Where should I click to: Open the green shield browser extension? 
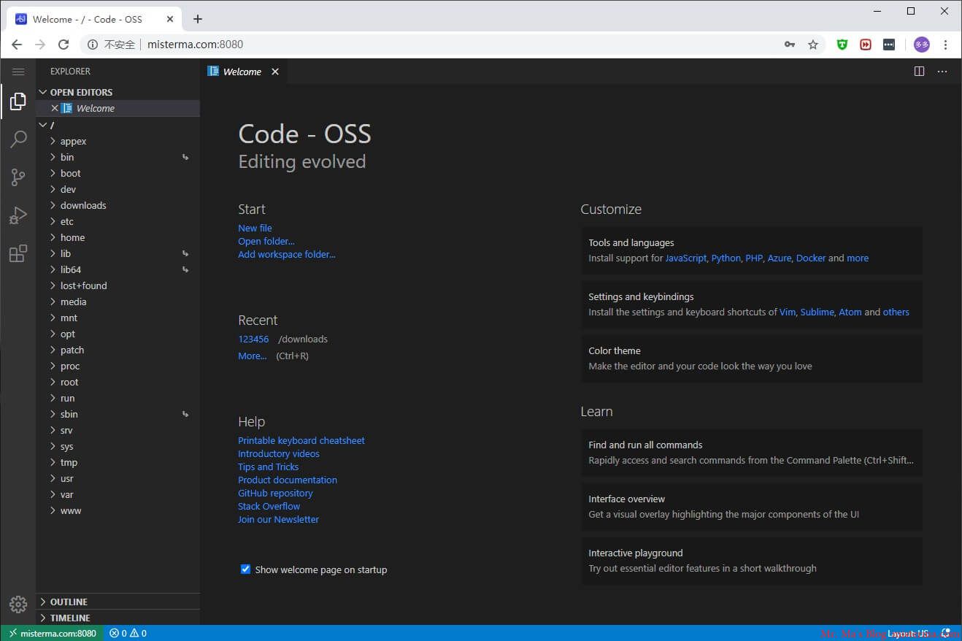pyautogui.click(x=842, y=45)
